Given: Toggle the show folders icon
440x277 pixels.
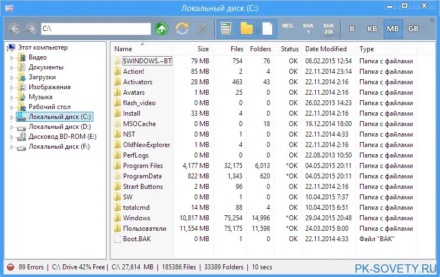Looking at the screenshot, I should pos(247,29).
